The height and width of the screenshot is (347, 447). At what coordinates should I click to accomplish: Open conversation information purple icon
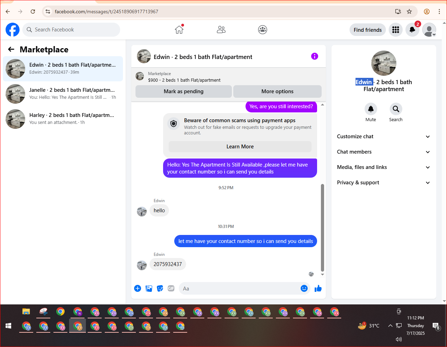315,56
